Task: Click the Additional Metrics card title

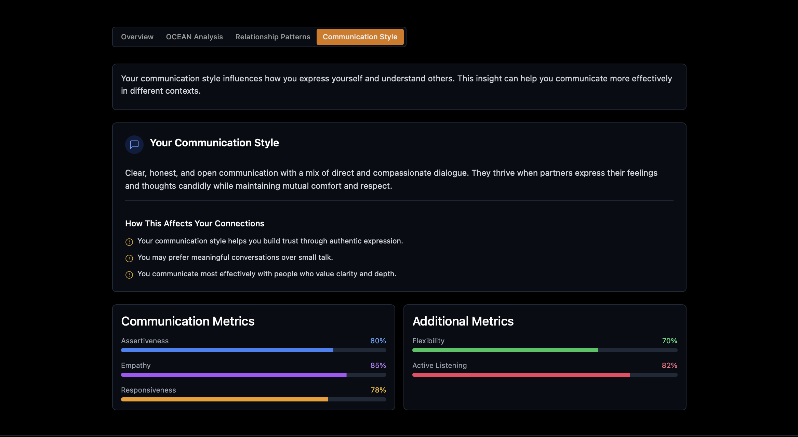Action: tap(463, 321)
